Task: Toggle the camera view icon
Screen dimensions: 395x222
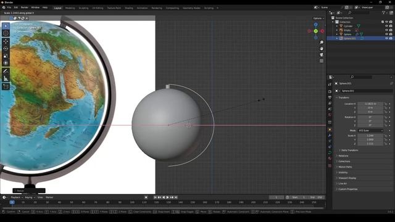Action: tap(322, 55)
